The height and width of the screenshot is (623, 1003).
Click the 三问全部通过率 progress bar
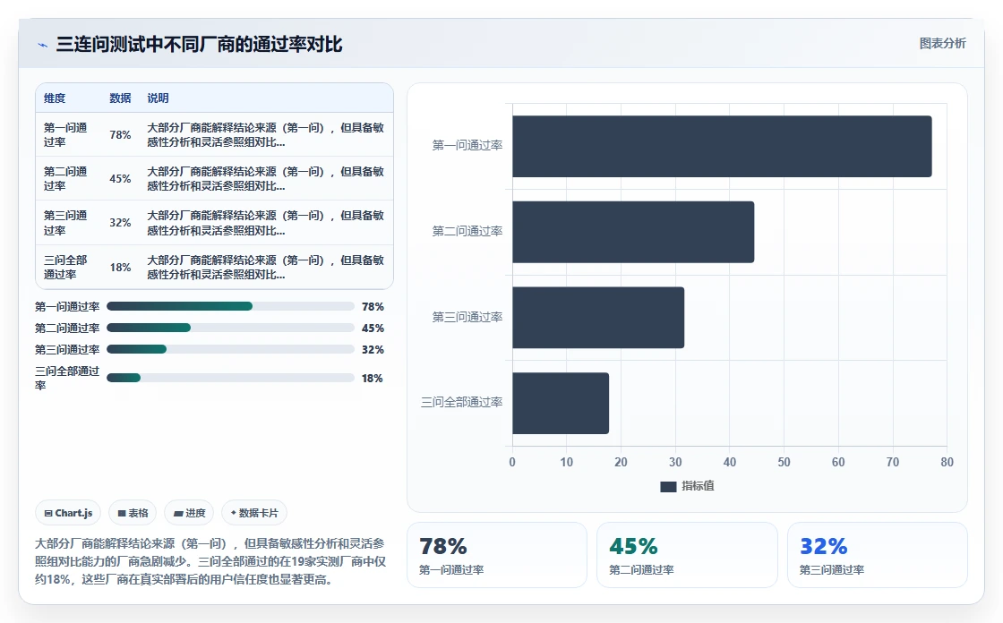click(x=230, y=378)
